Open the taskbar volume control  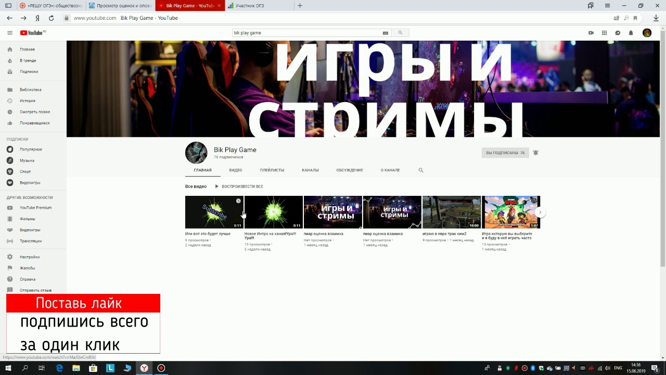[607, 368]
